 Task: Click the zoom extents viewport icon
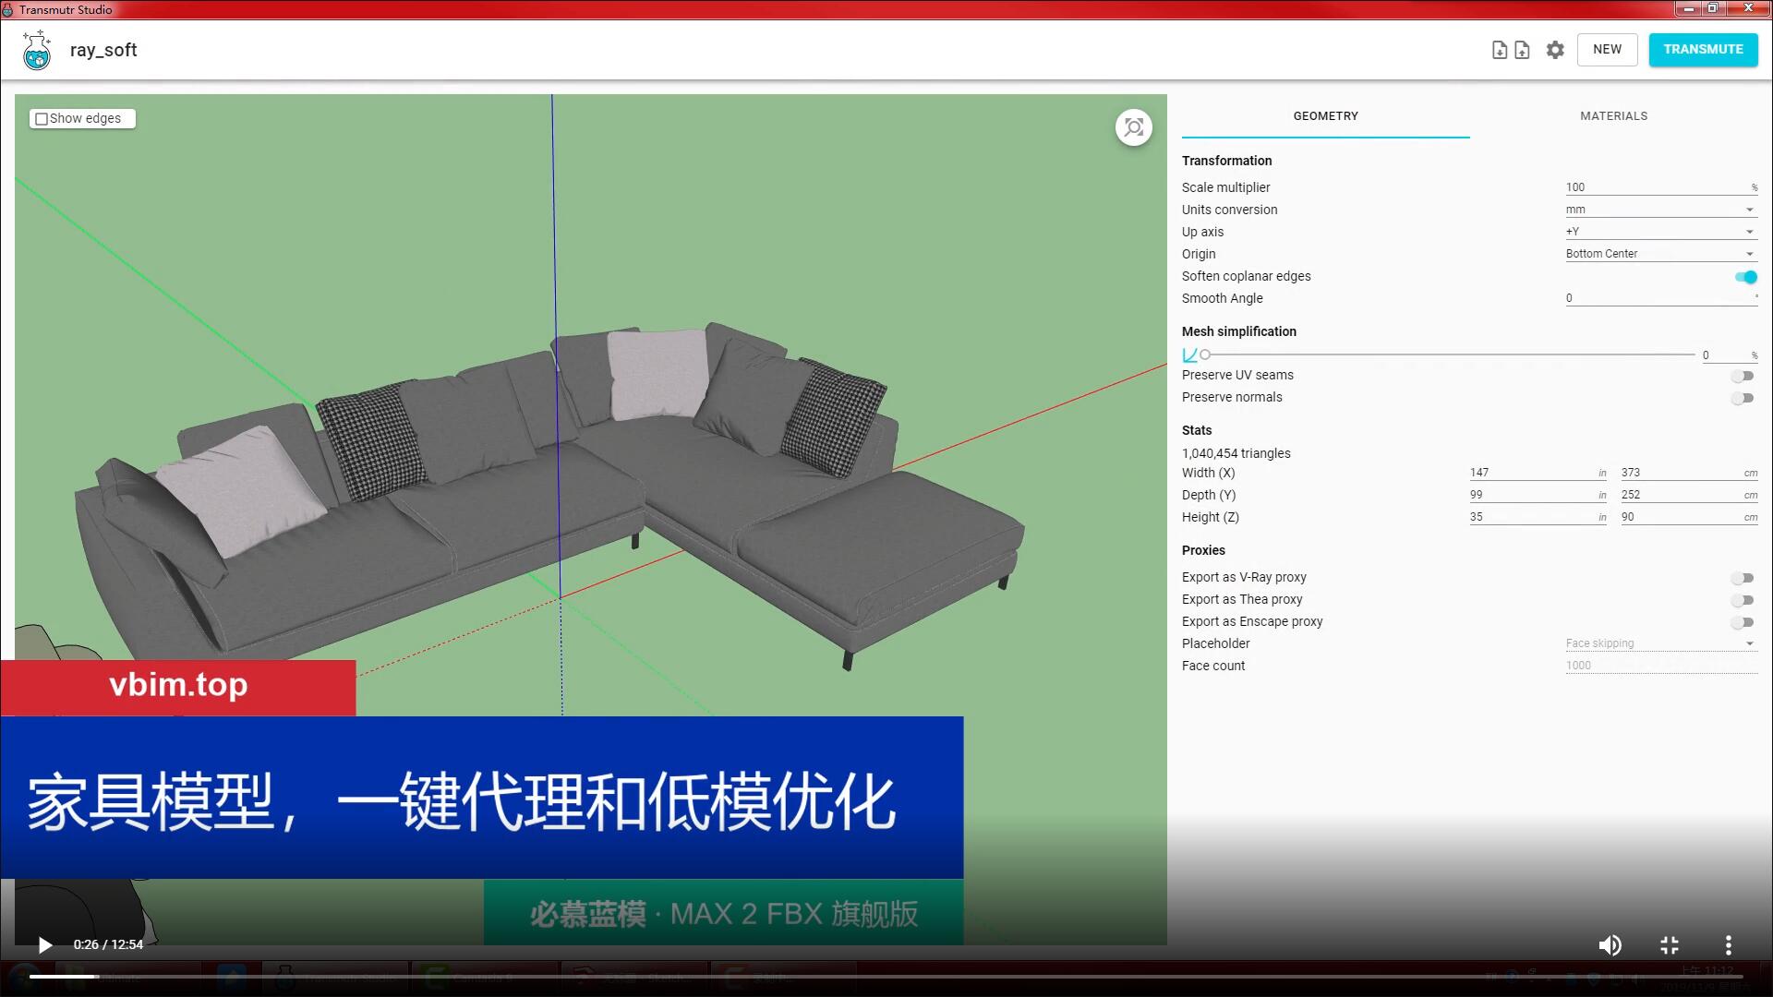click(x=1133, y=127)
